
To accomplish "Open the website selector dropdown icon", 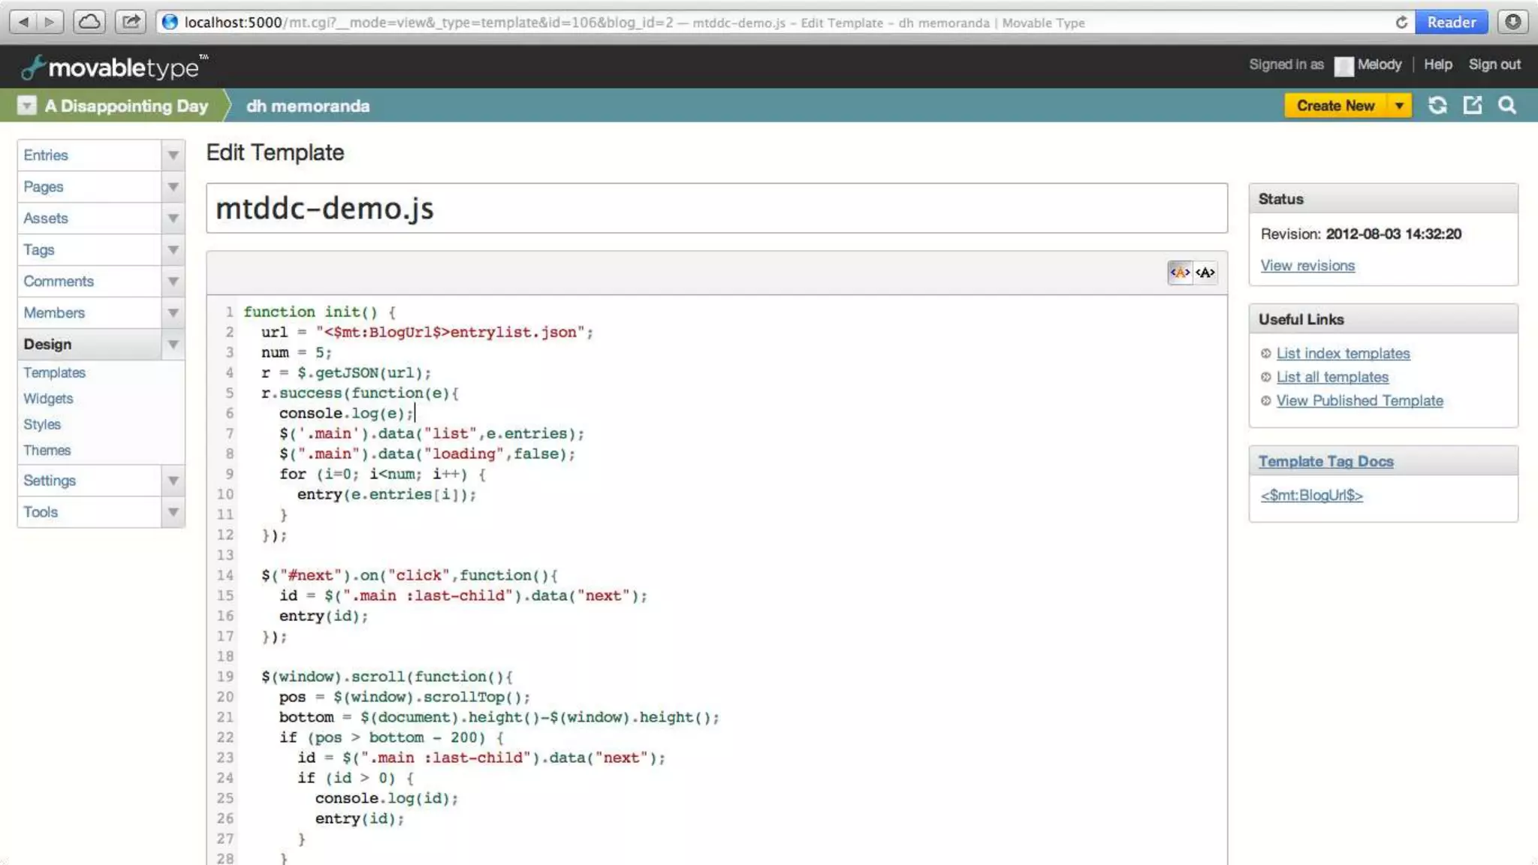I will click(x=26, y=105).
